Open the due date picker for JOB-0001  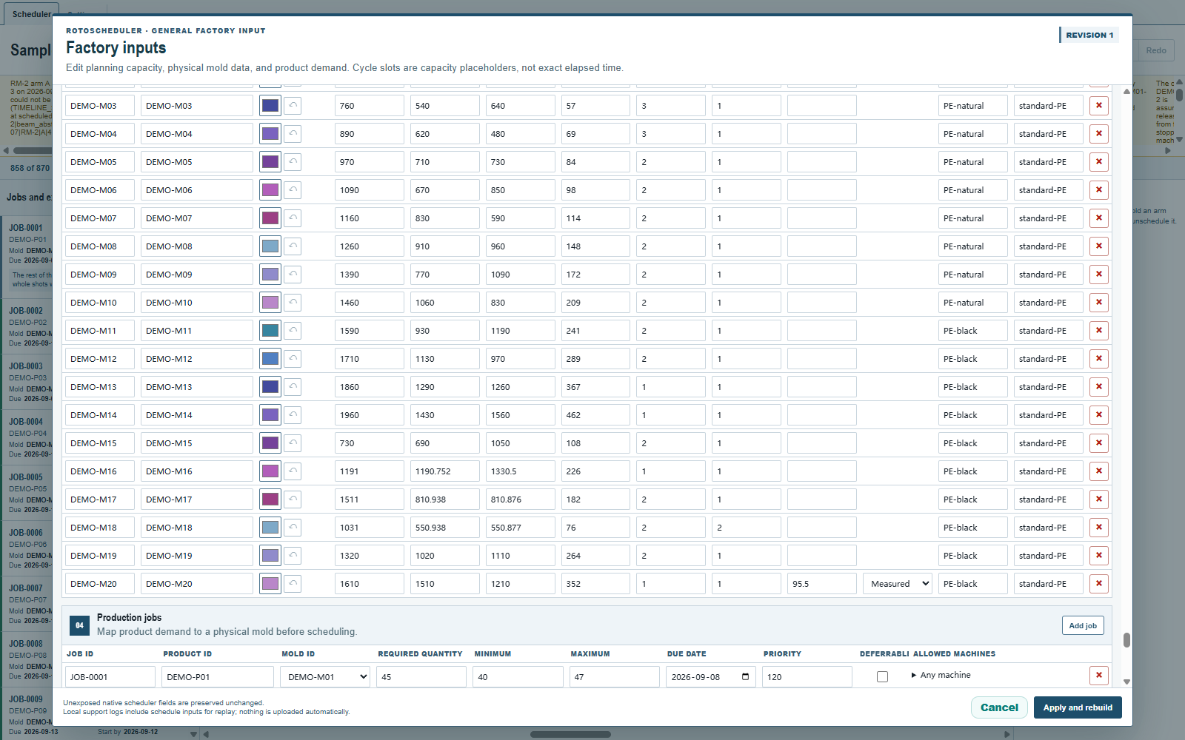[x=745, y=676]
